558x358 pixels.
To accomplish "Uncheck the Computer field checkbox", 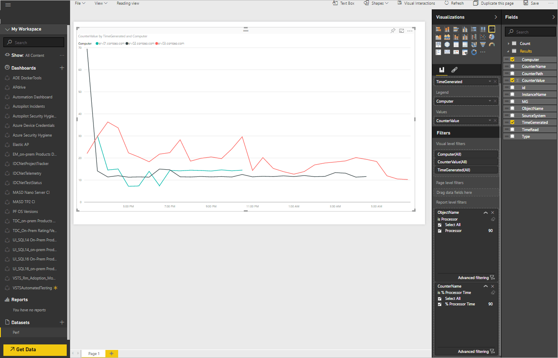I will pos(512,59).
